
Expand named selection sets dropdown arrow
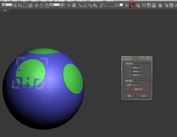click(122, 5)
